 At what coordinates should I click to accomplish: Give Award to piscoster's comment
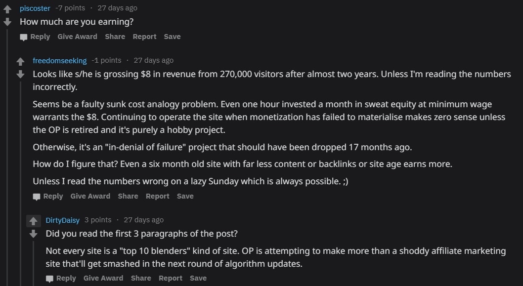(78, 37)
